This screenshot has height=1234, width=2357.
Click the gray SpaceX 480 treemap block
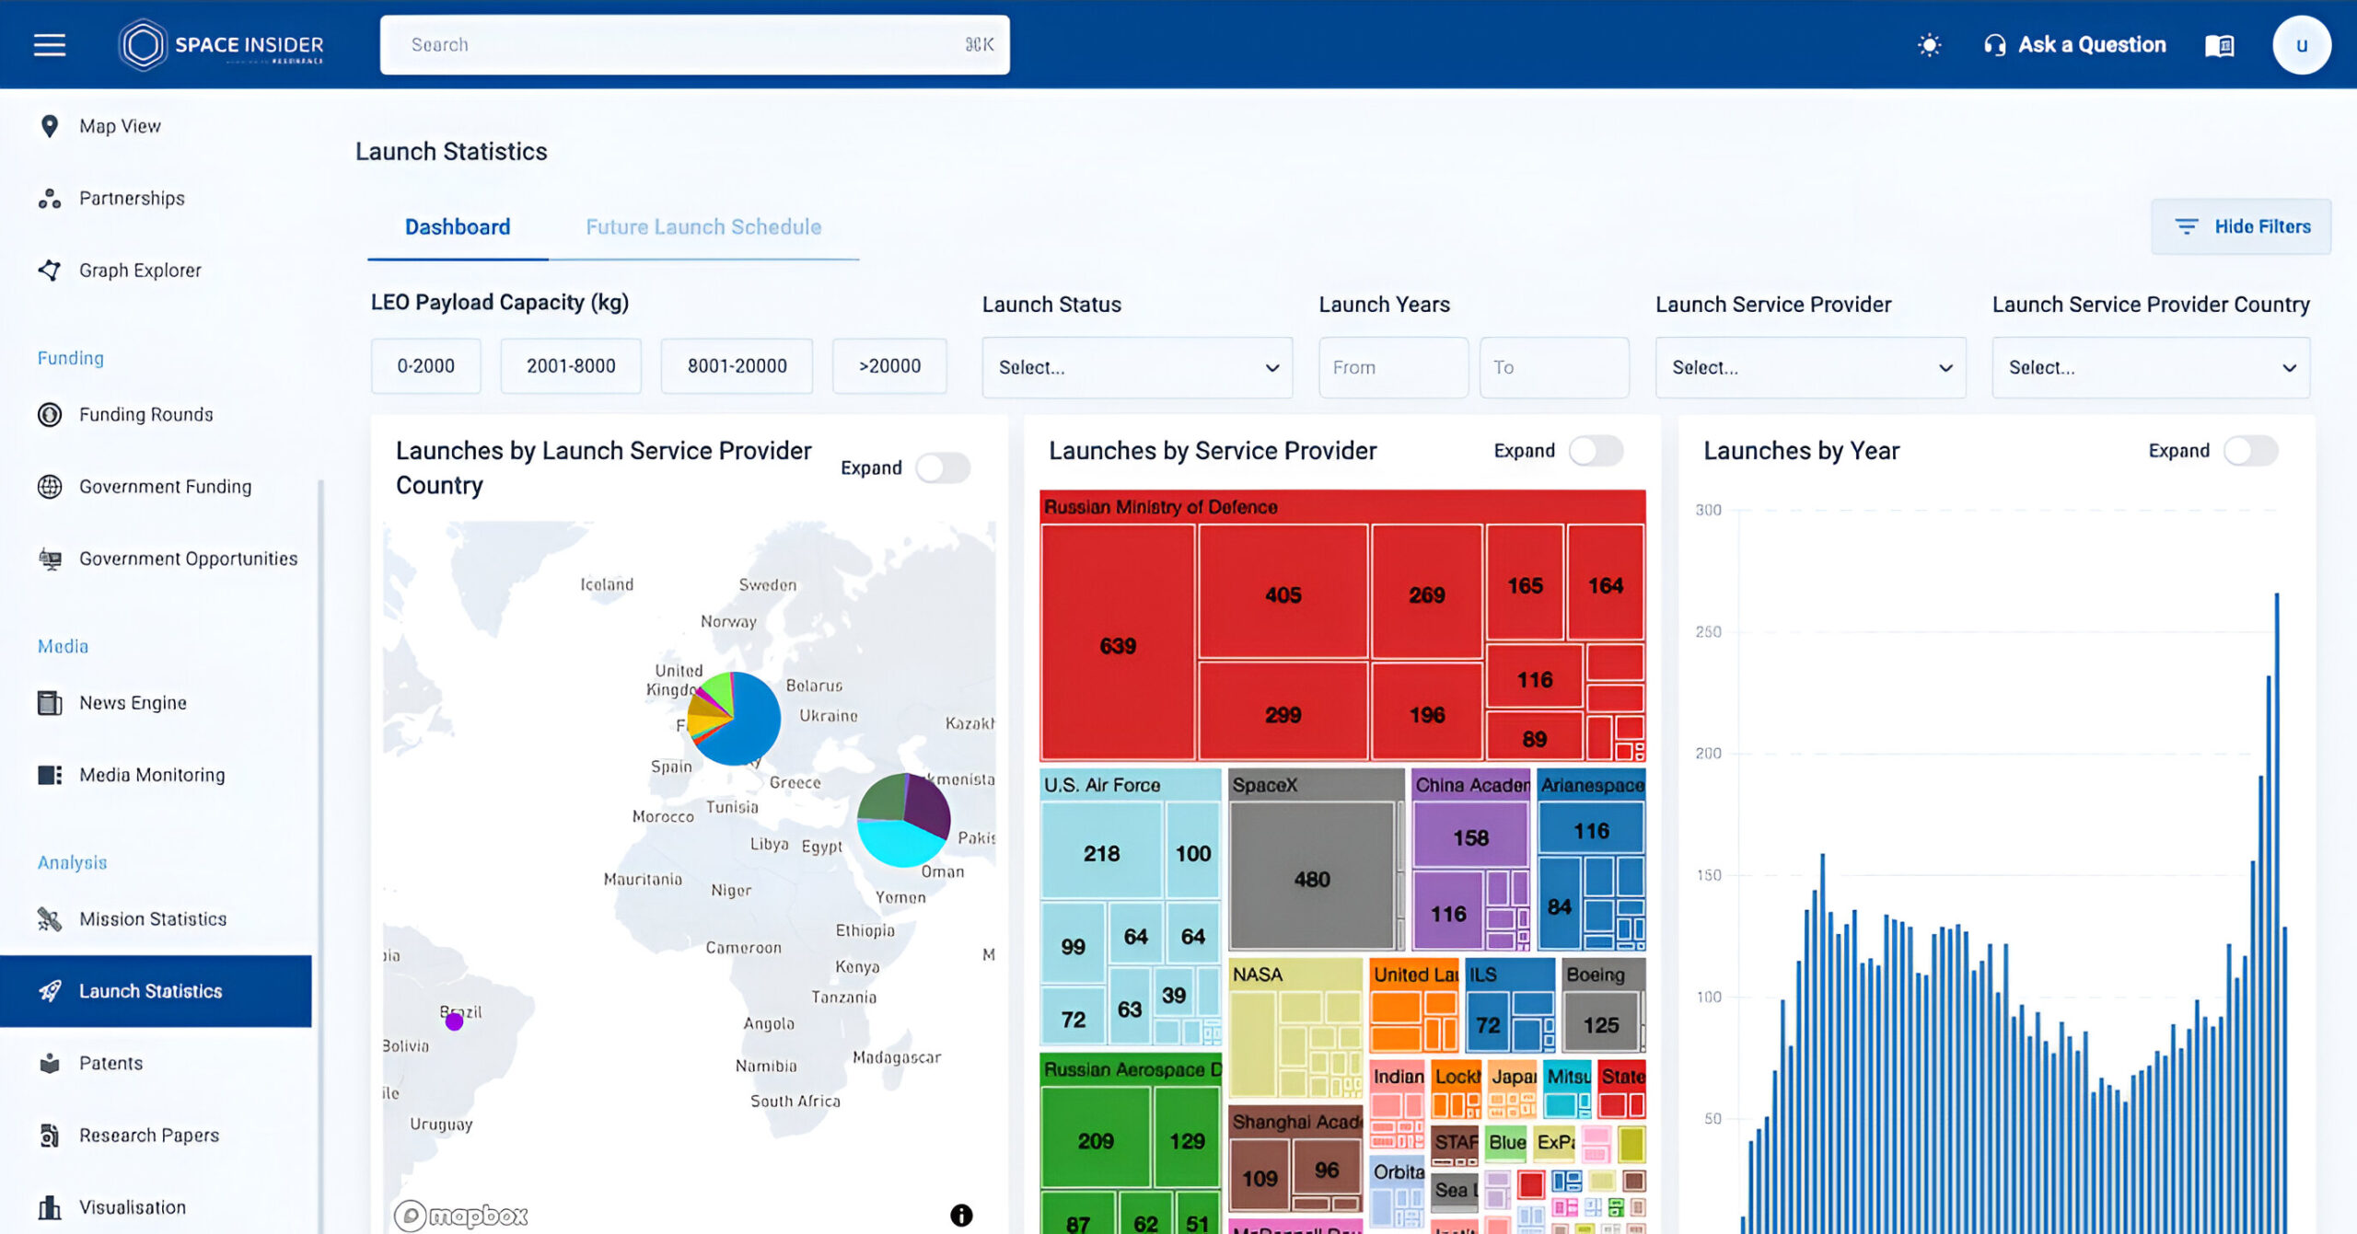pyautogui.click(x=1312, y=875)
